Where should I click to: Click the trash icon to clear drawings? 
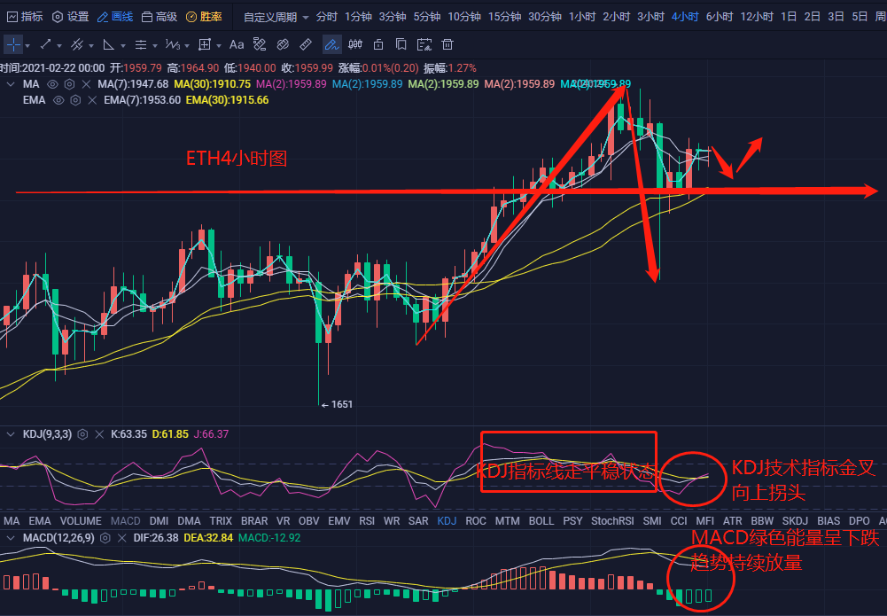pos(447,44)
